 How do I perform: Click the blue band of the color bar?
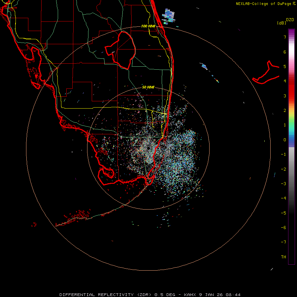pyautogui.click(x=291, y=141)
